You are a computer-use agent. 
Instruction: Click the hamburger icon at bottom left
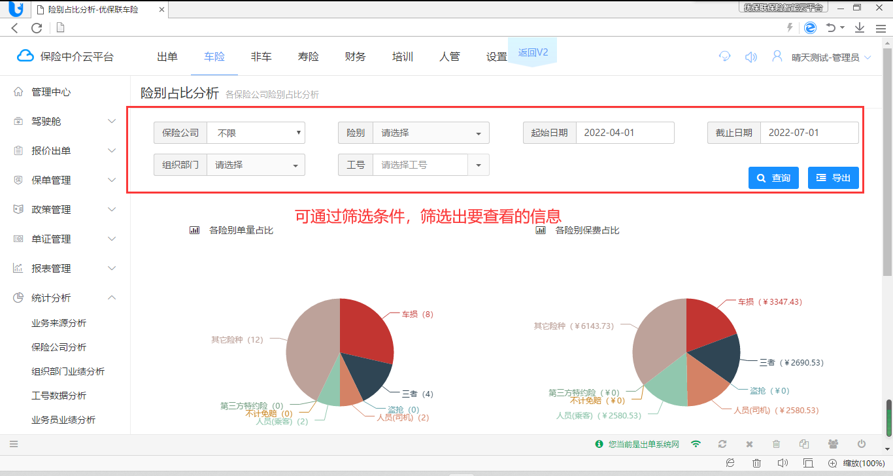(x=14, y=444)
